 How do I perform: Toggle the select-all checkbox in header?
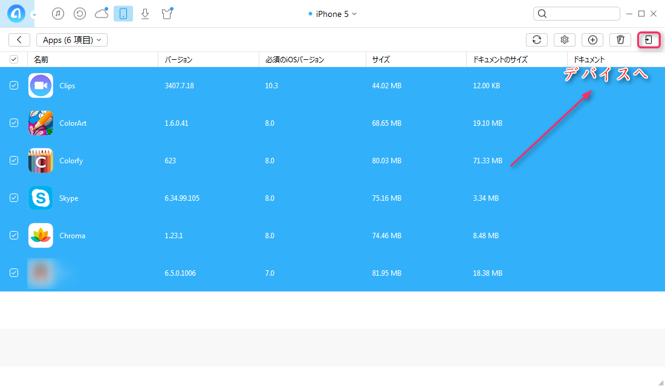pyautogui.click(x=14, y=59)
